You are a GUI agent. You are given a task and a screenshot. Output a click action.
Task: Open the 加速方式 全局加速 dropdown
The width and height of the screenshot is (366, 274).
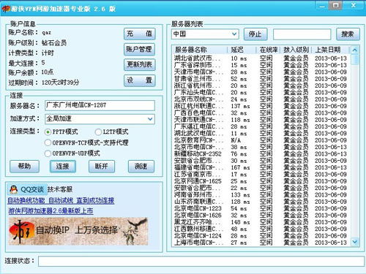pos(100,119)
